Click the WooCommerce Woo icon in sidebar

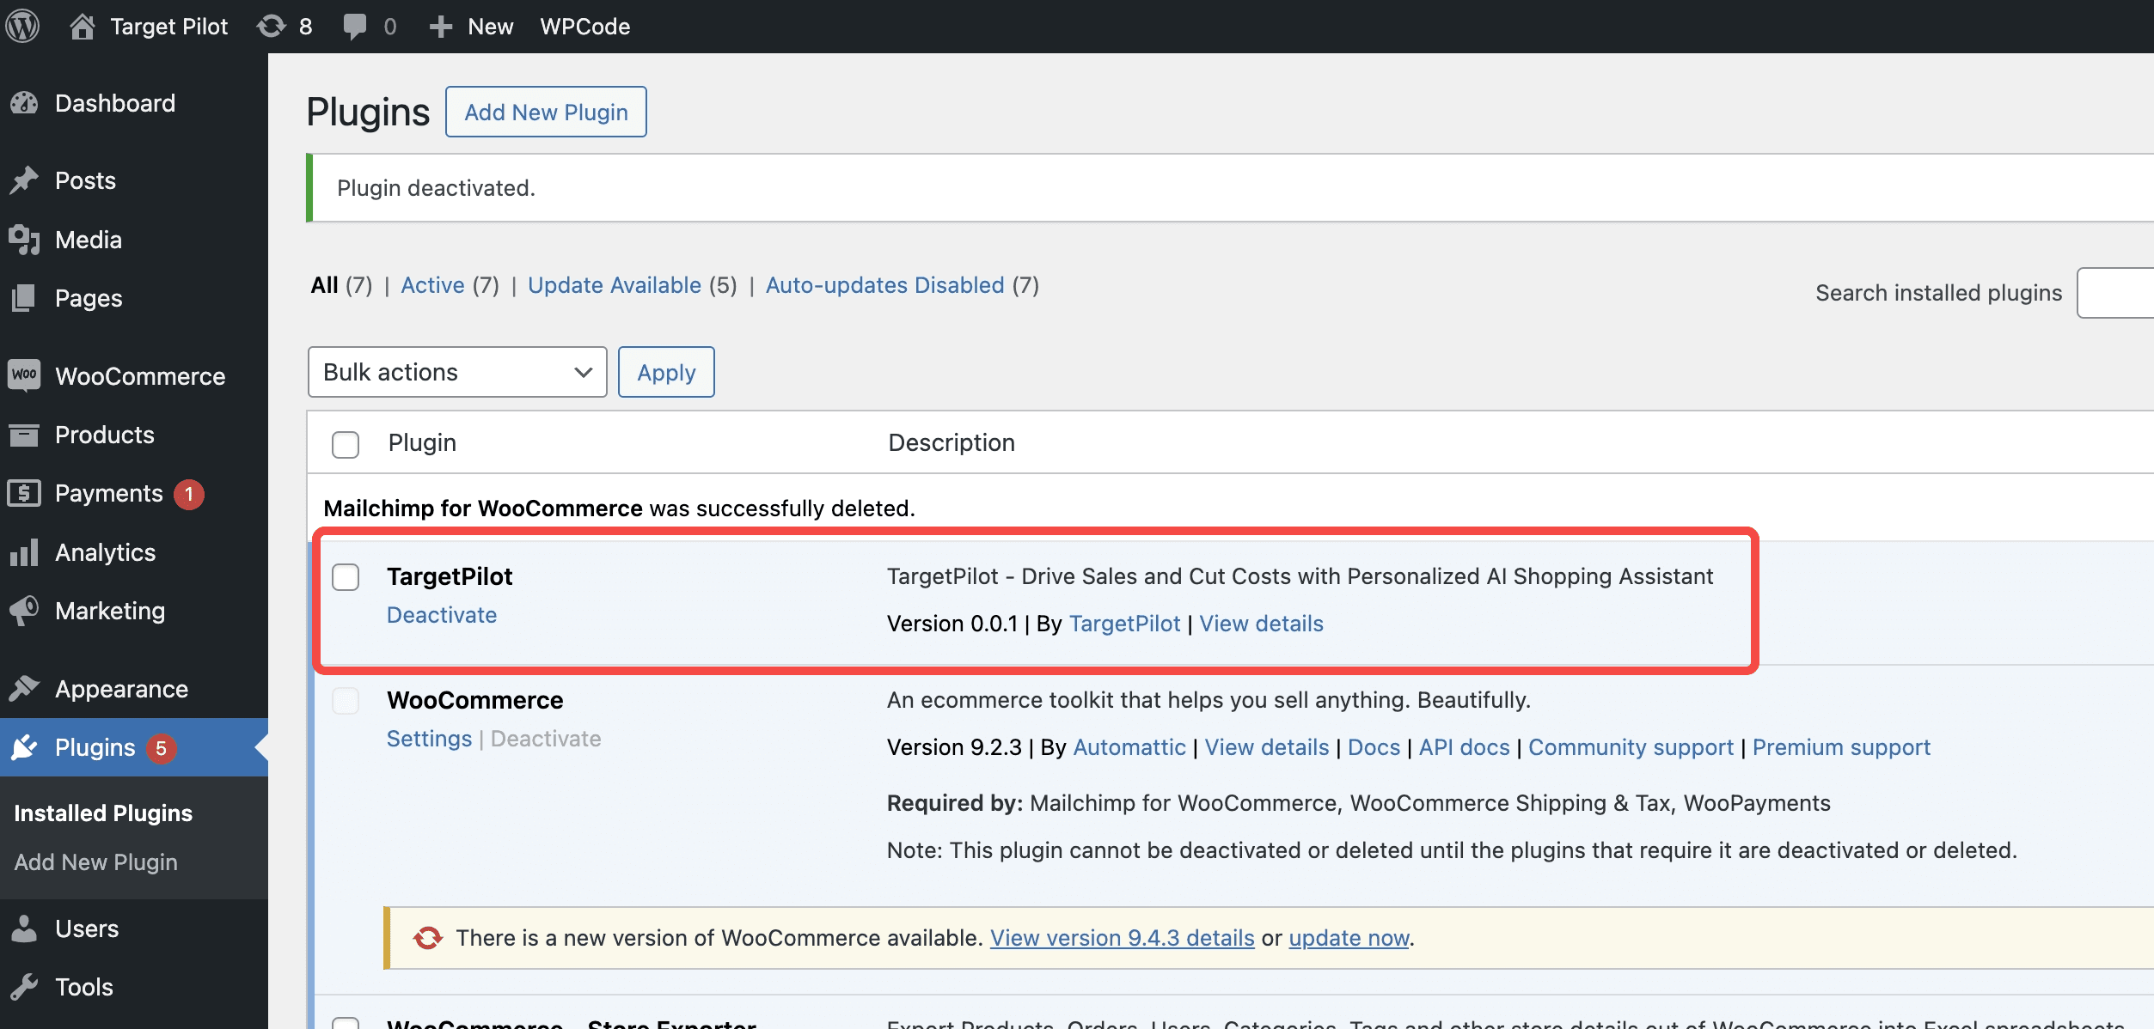pos(24,375)
